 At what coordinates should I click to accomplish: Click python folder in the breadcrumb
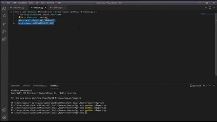coord(74,12)
